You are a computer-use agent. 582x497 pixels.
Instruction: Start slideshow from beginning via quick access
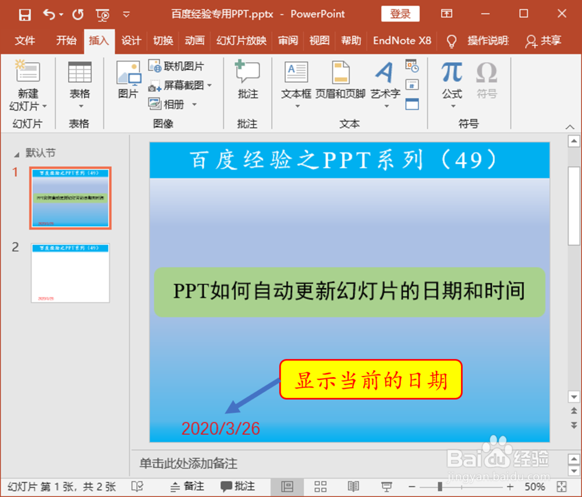102,15
